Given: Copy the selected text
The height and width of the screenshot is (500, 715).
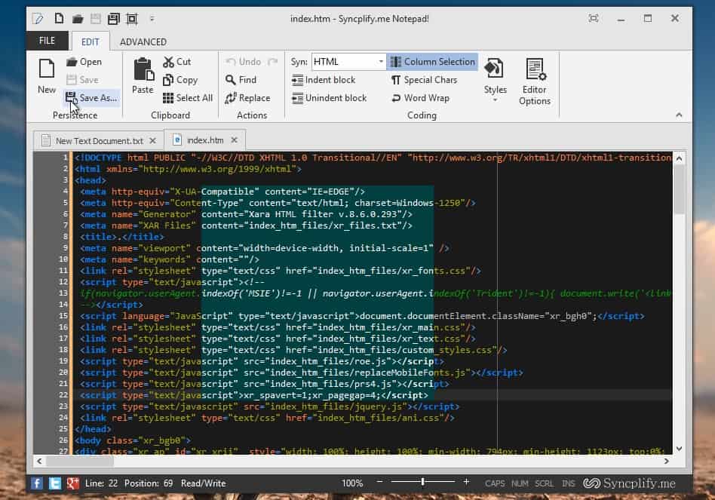Looking at the screenshot, I should 180,80.
